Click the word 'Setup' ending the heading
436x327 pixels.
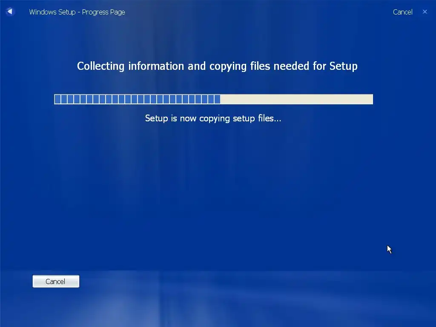pos(344,66)
